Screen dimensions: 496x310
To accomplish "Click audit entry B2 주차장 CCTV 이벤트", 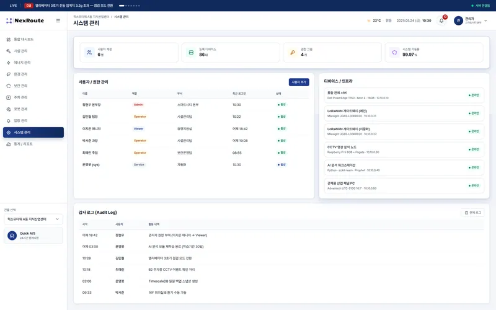I will (281, 270).
